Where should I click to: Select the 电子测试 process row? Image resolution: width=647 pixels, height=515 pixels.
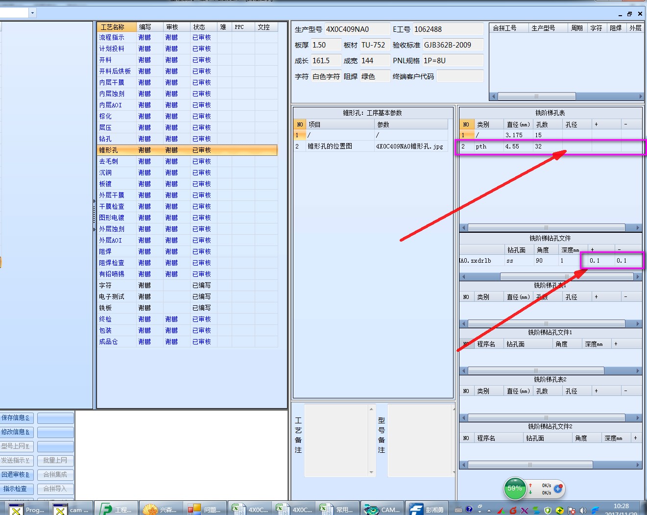[x=187, y=296]
